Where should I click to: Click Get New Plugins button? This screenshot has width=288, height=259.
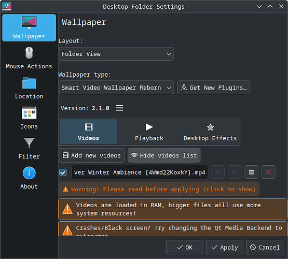(x=214, y=88)
